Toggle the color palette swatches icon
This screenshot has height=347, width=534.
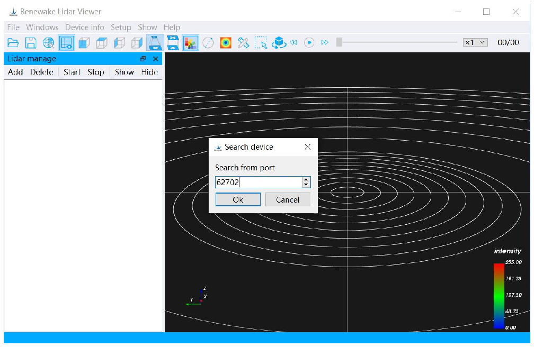click(x=190, y=43)
